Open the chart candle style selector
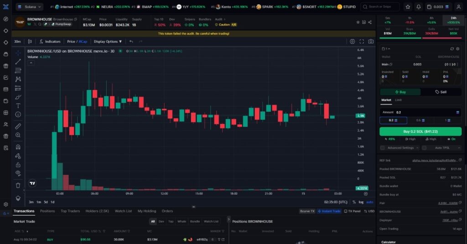Viewport: 467px width, 244px height. point(30,41)
